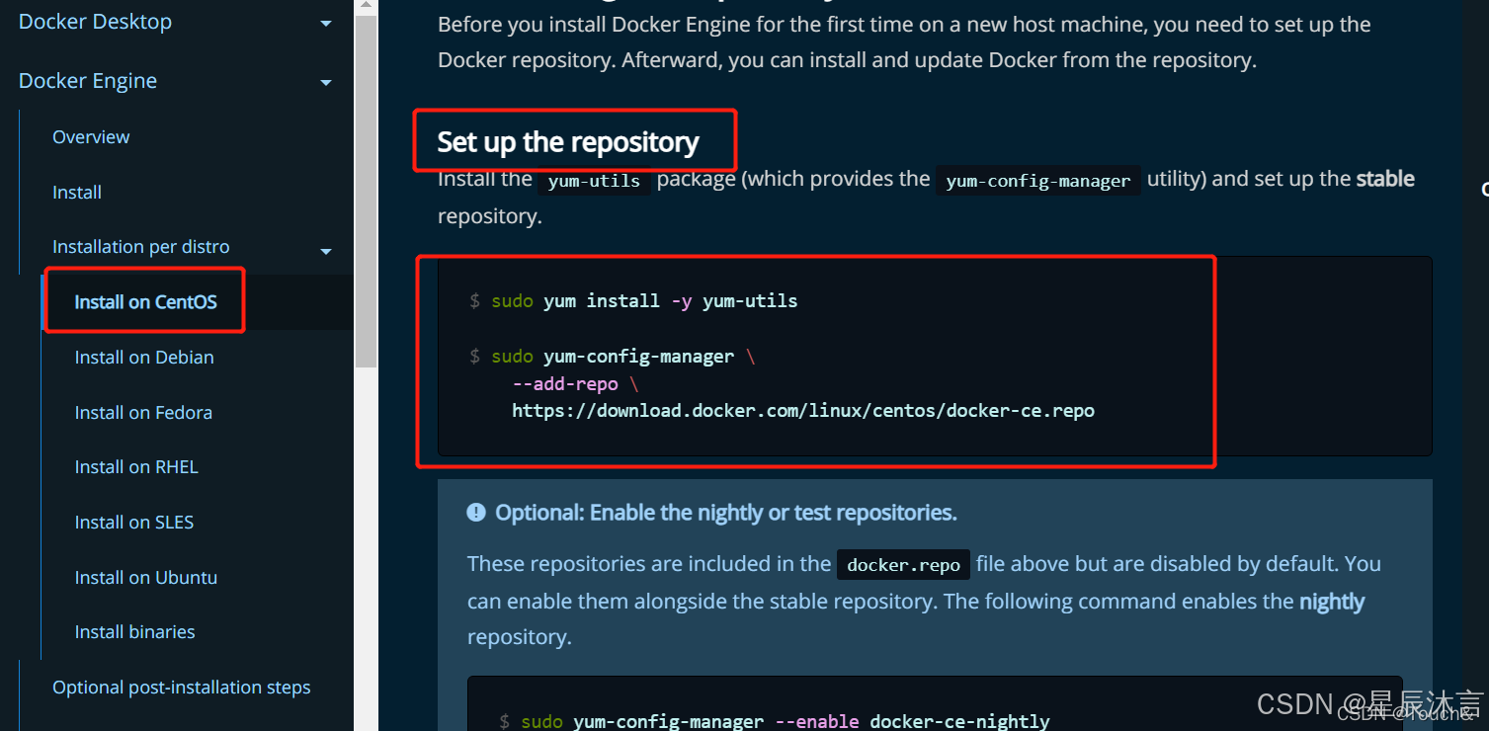Collapse the Docker Desktop section arrow
The width and height of the screenshot is (1489, 731).
click(326, 24)
